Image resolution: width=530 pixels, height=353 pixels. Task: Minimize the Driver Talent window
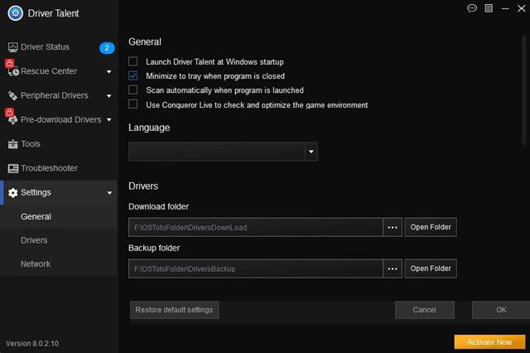(505, 8)
